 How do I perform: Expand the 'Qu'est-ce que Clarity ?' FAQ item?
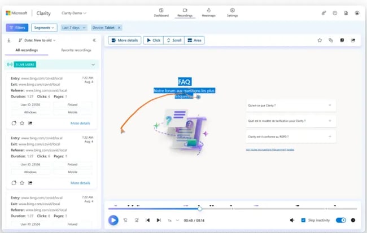[x=291, y=105]
